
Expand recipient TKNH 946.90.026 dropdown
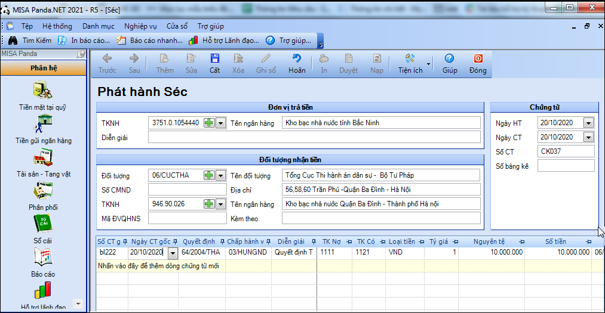point(221,204)
